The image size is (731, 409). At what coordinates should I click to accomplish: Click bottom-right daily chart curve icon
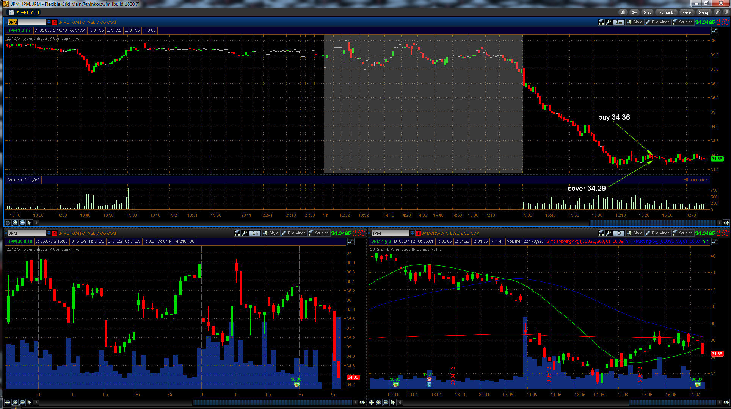715,242
